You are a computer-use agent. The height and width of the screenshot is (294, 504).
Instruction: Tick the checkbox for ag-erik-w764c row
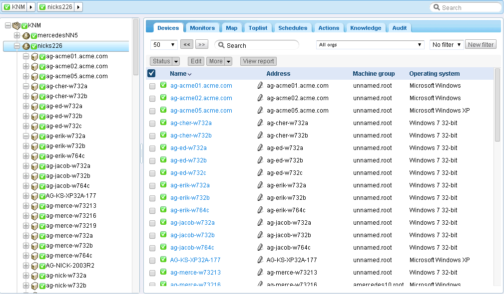tap(152, 211)
